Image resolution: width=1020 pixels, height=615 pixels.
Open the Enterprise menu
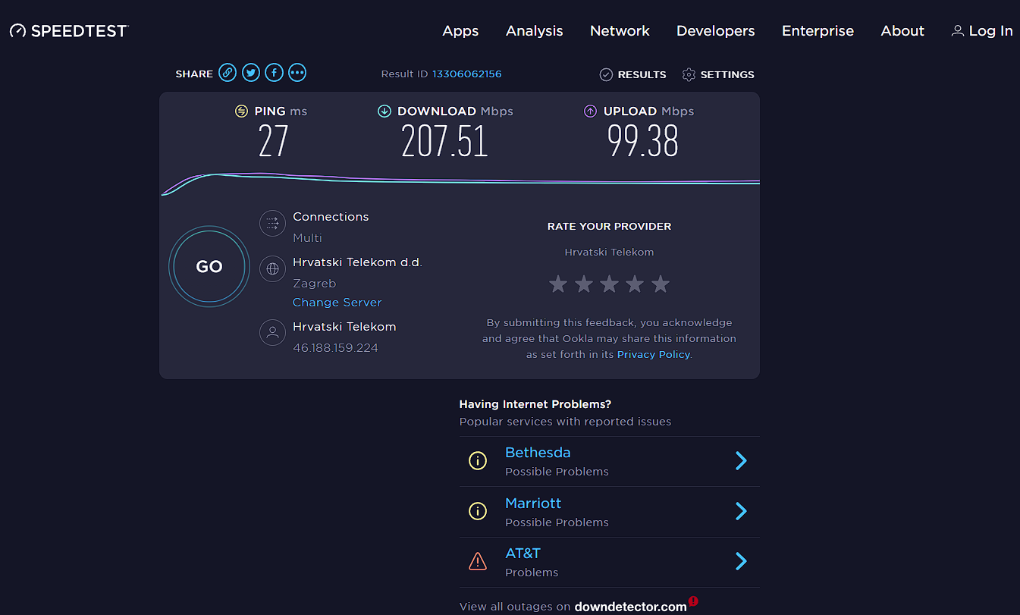(818, 31)
